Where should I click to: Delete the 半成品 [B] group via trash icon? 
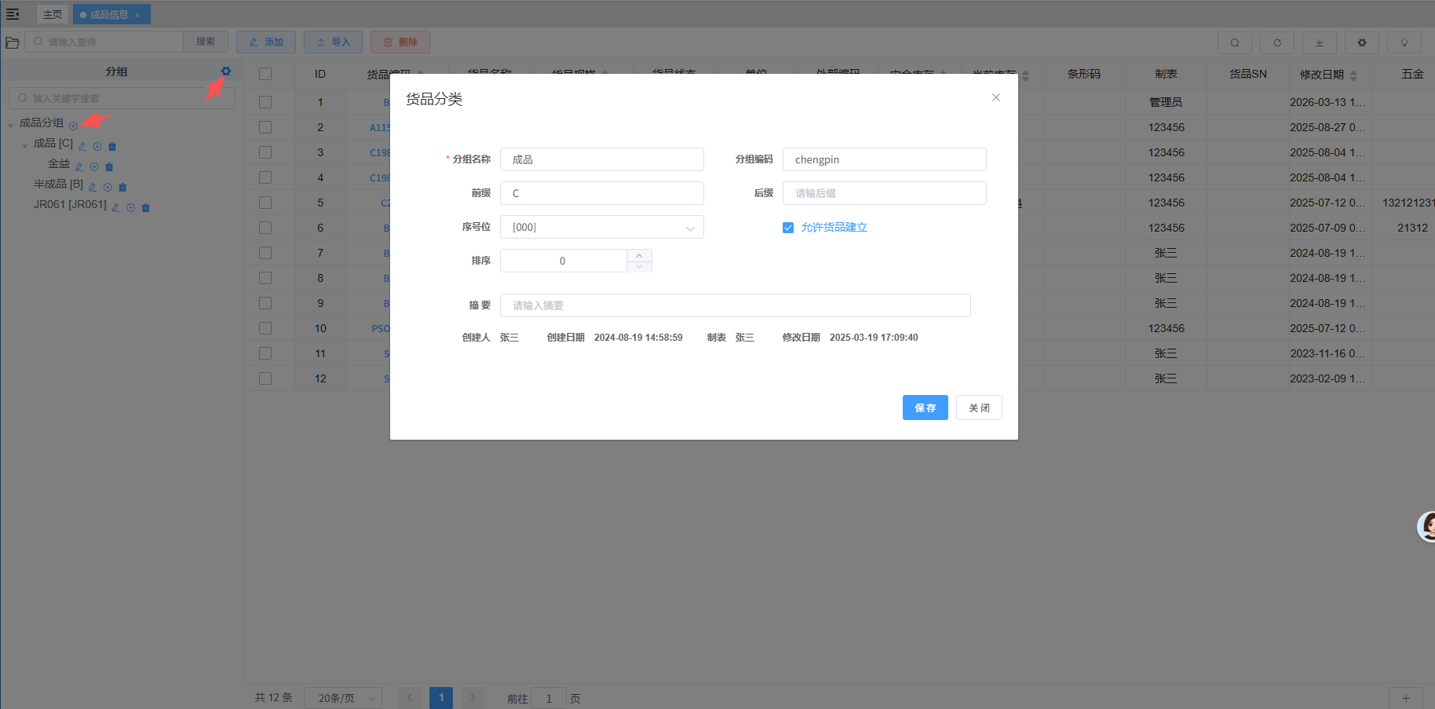click(x=122, y=187)
